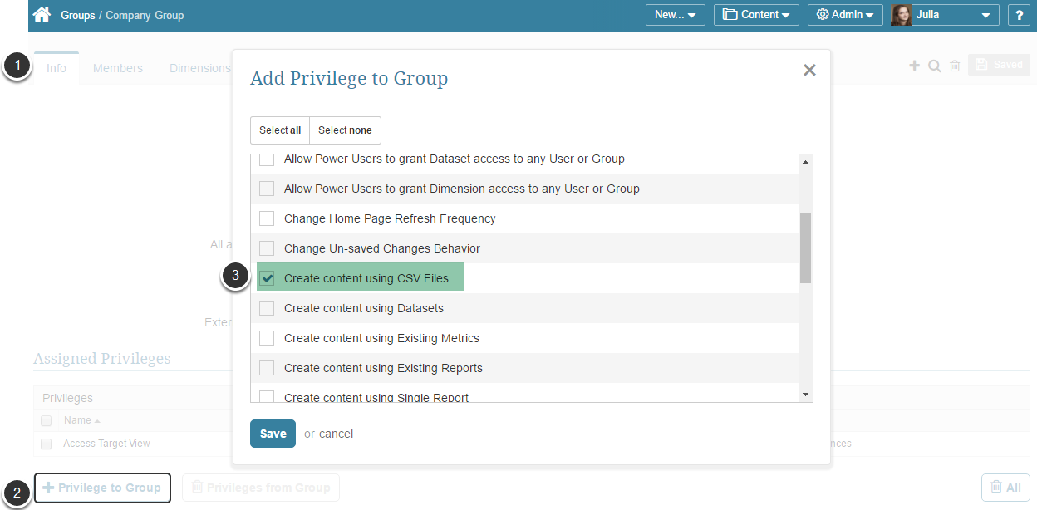This screenshot has height=510, width=1037.
Task: Enable Change Home Page Refresh Frequency privilege
Action: (267, 218)
